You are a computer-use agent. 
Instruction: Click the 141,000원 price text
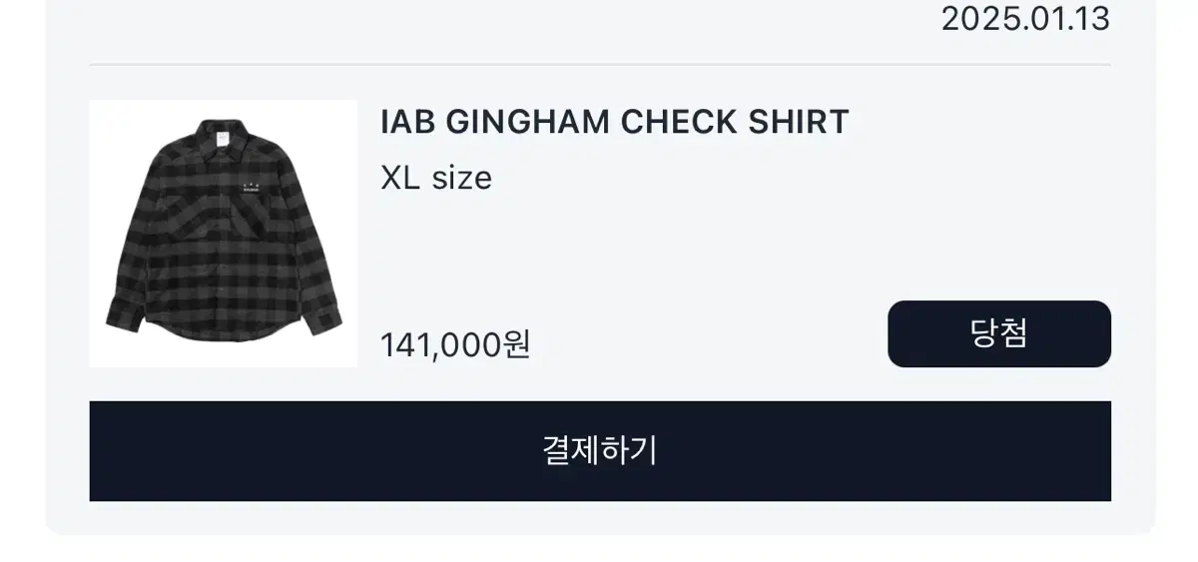click(x=455, y=345)
